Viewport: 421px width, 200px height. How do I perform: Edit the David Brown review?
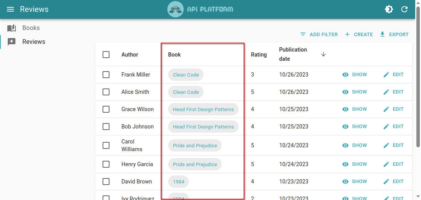pyautogui.click(x=393, y=182)
